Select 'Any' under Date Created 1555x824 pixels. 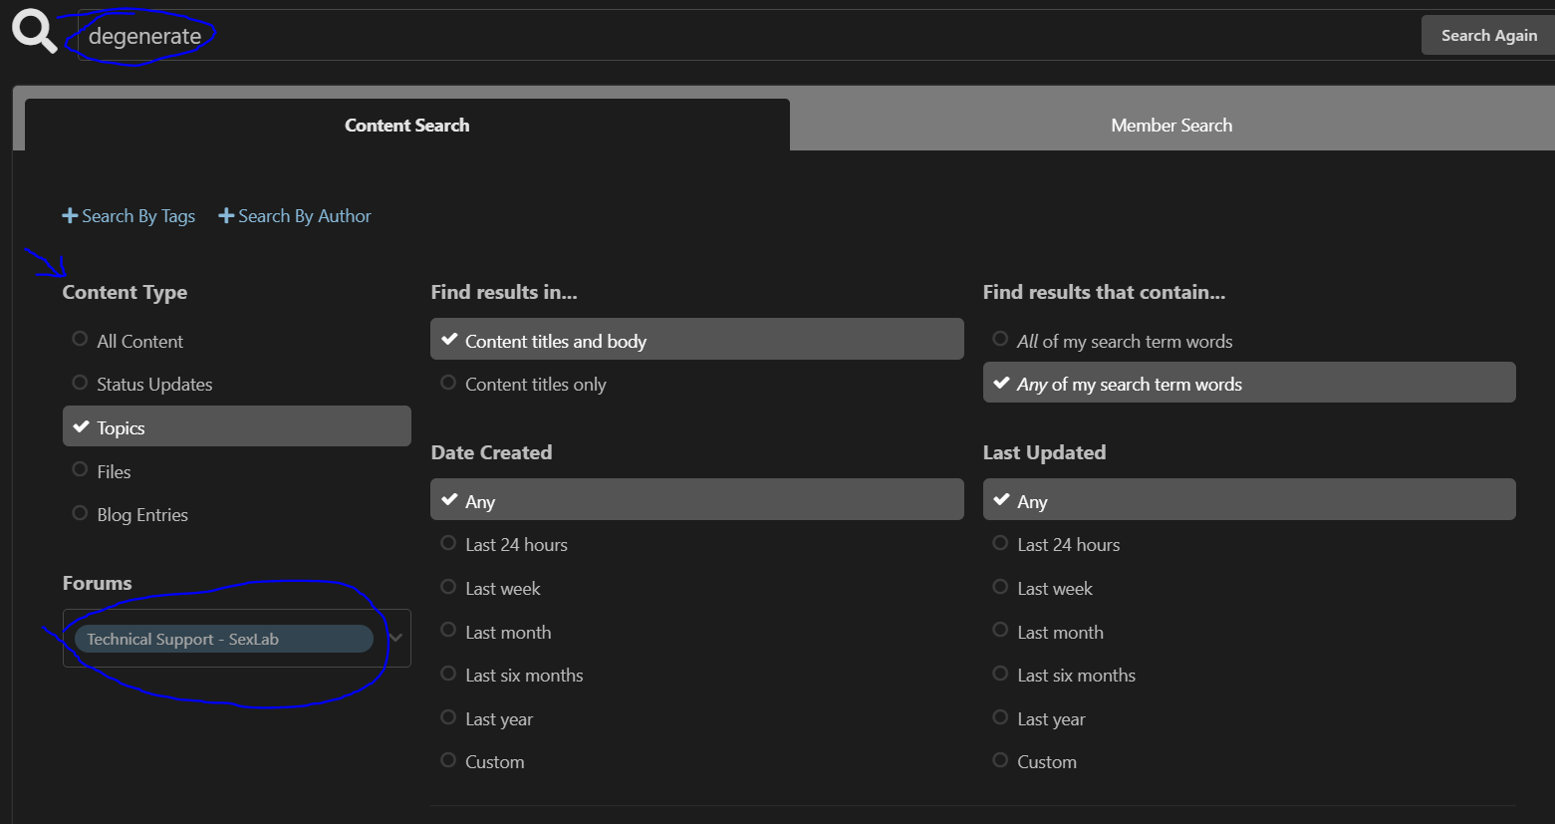[696, 499]
